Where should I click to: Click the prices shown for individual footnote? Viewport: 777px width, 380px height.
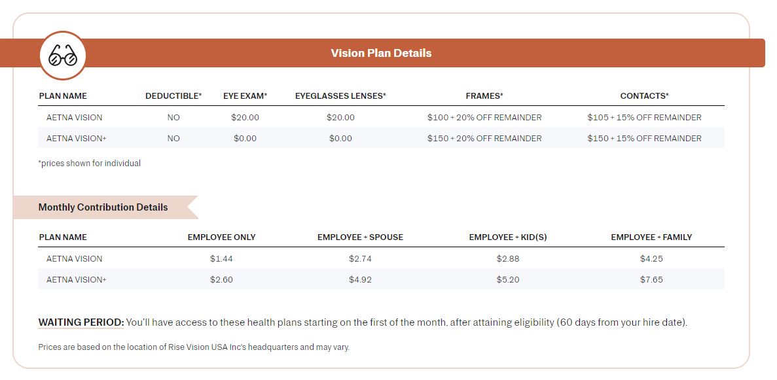click(x=90, y=164)
